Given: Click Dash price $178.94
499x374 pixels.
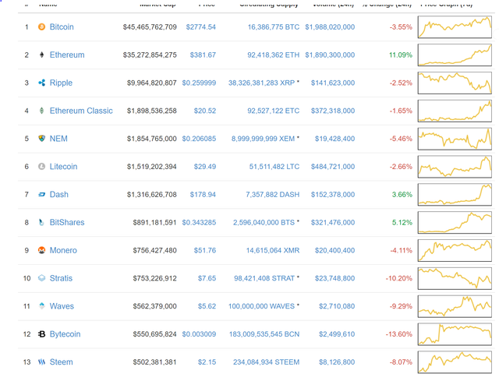Looking at the screenshot, I should click(x=203, y=195).
